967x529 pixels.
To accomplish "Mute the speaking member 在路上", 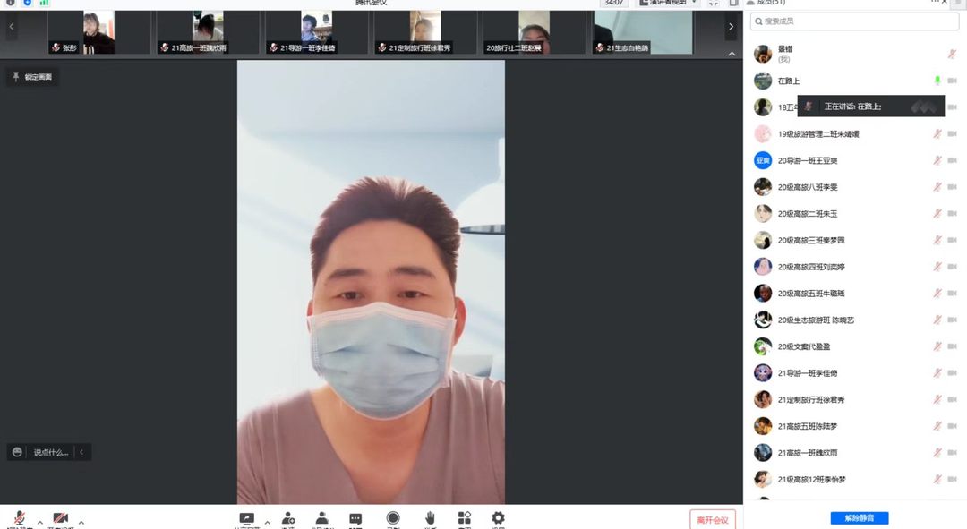I will pyautogui.click(x=937, y=81).
